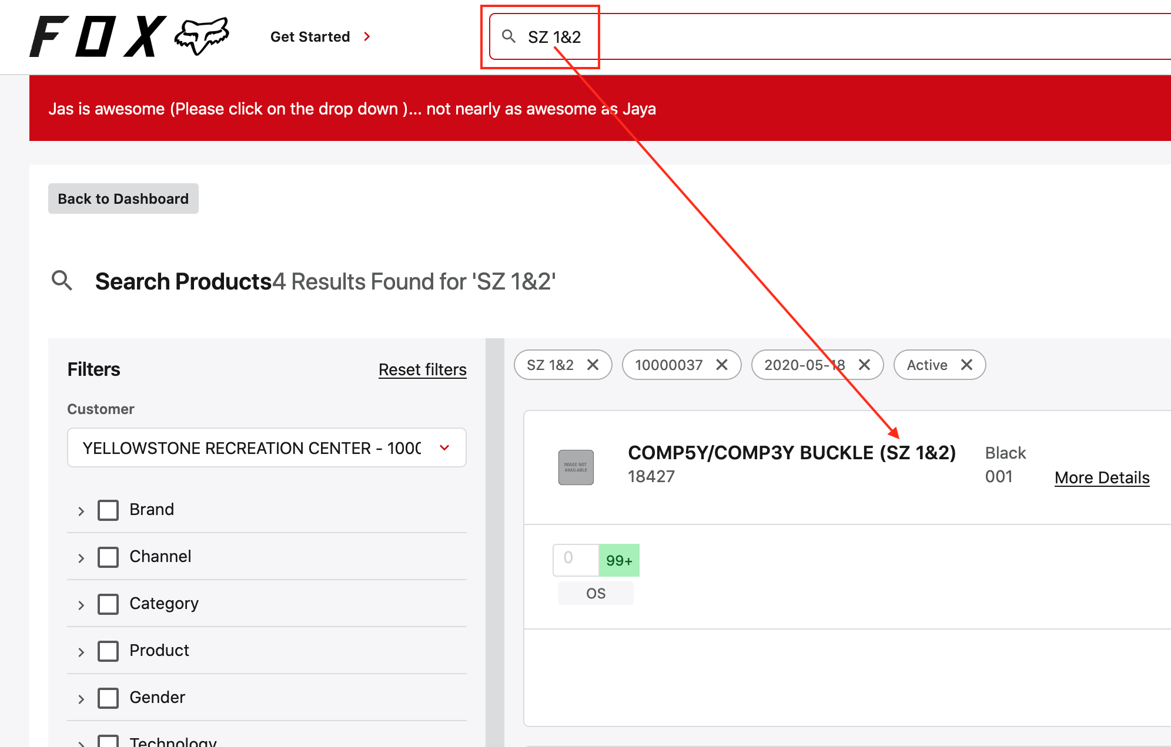Expand the Product filter section
This screenshot has width=1171, height=747.
pyautogui.click(x=81, y=652)
